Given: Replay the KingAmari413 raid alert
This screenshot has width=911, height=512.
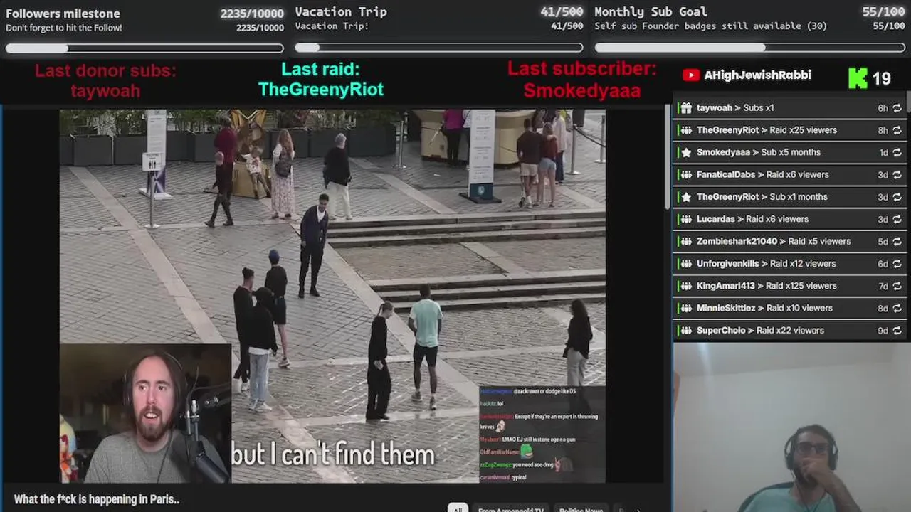Looking at the screenshot, I should coord(897,286).
